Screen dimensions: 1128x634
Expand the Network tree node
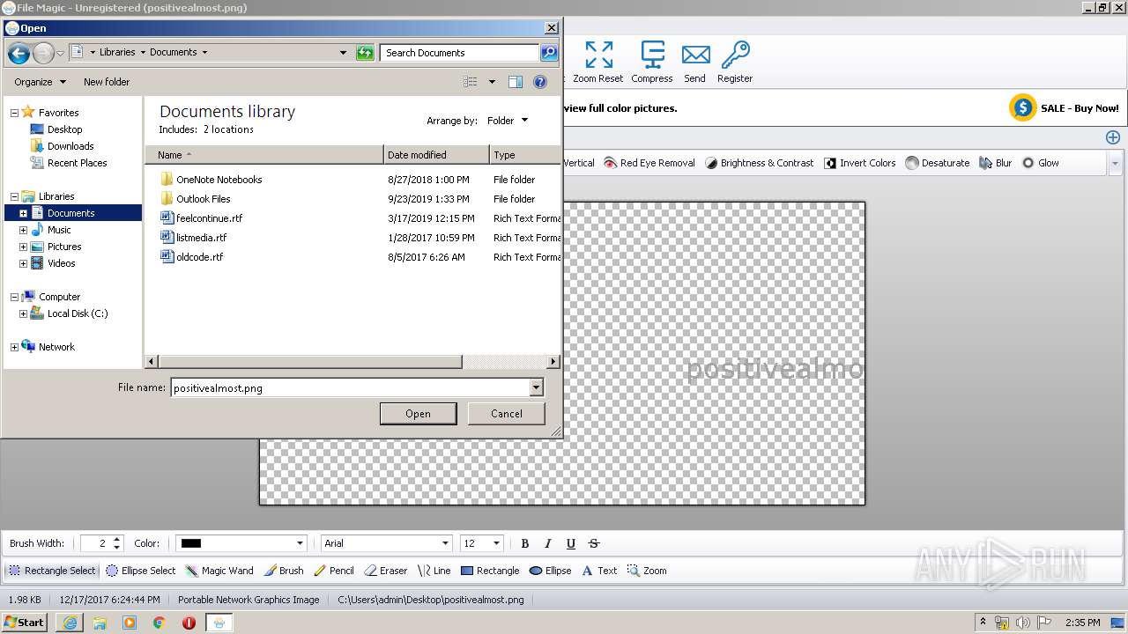click(14, 347)
